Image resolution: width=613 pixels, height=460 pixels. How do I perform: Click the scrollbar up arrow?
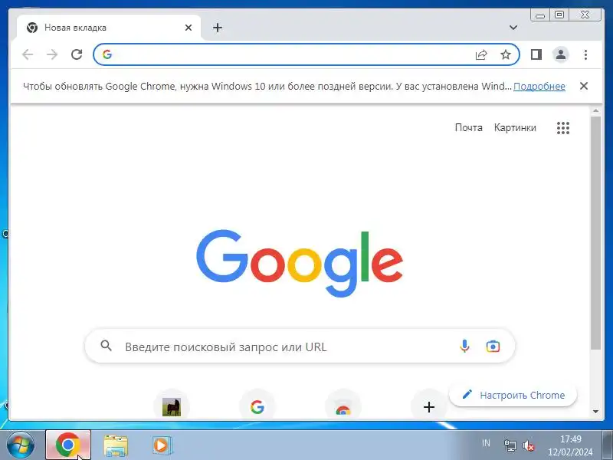coord(595,111)
